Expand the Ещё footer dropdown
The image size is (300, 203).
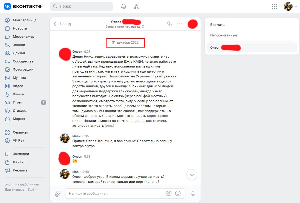[32, 190]
